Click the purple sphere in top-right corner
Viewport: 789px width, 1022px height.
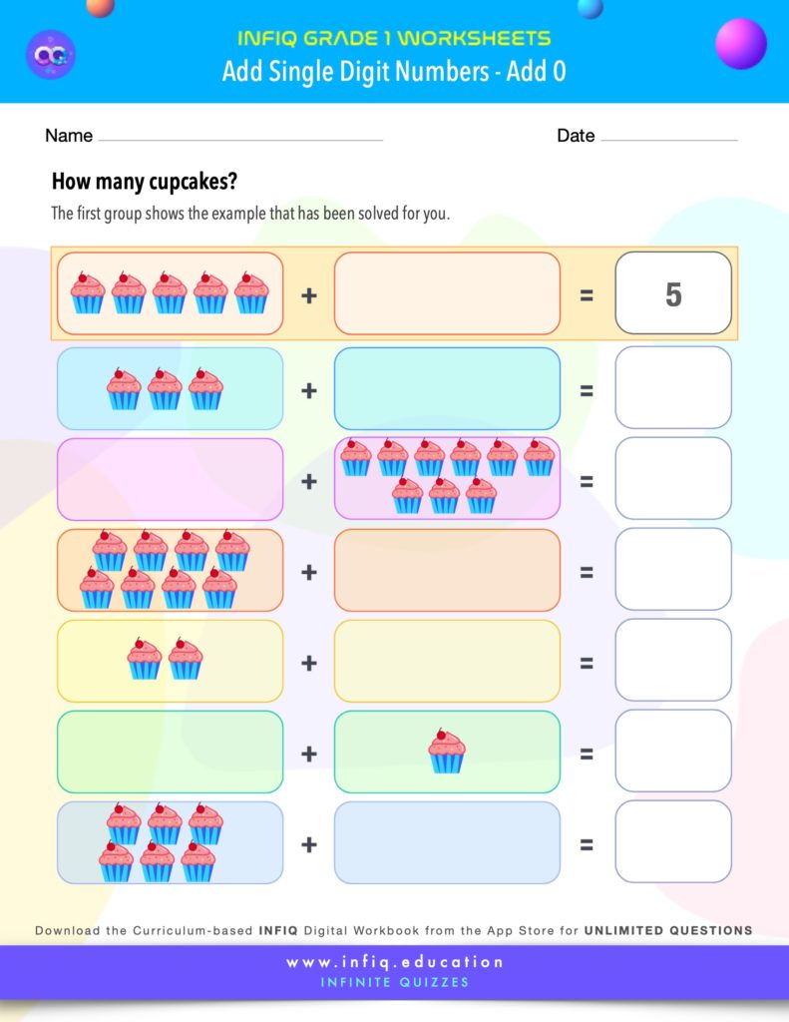[741, 43]
